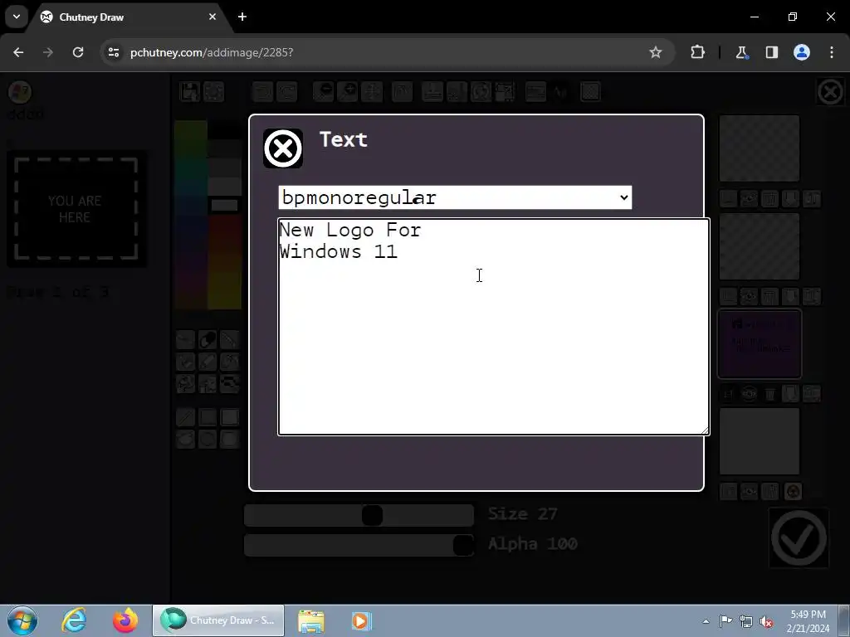The height and width of the screenshot is (637, 850).
Task: Open the bpmonoregular font dropdown
Action: point(455,197)
